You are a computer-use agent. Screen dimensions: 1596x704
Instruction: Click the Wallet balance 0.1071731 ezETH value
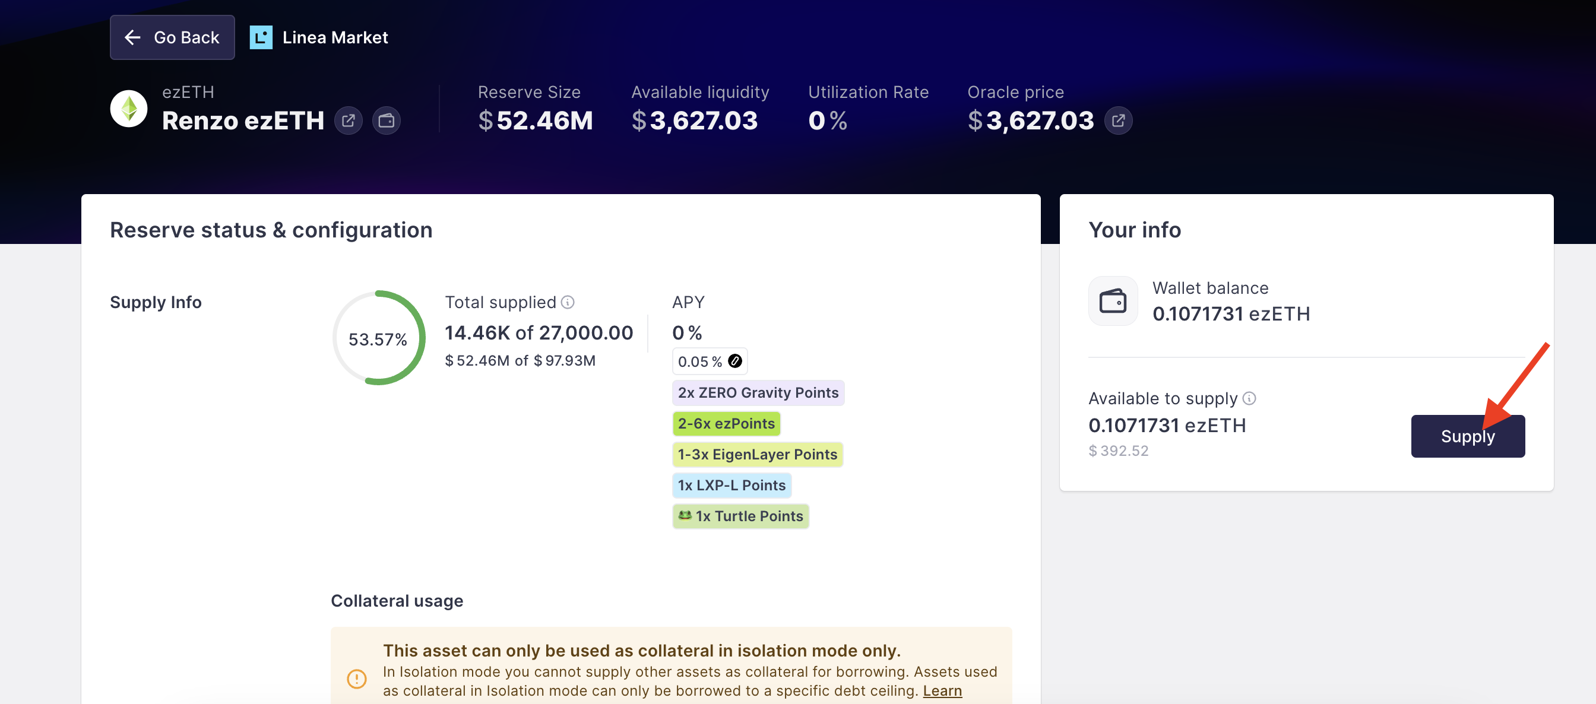pyautogui.click(x=1231, y=314)
